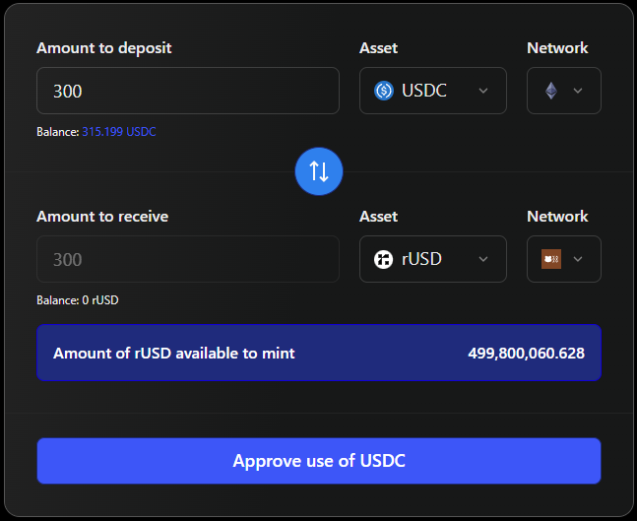The height and width of the screenshot is (521, 637).
Task: Open the deposit Network dropdown
Action: (564, 91)
